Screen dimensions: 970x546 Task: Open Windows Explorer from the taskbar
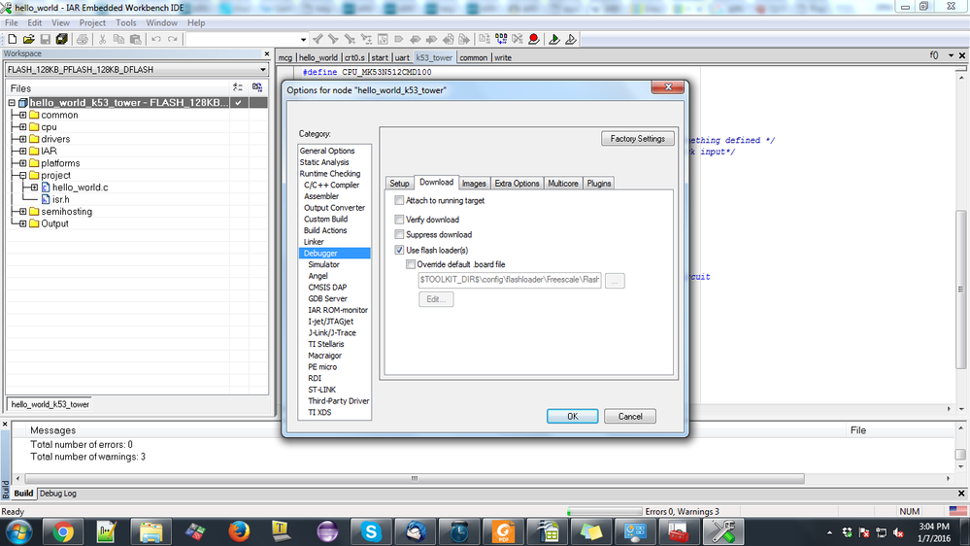[x=151, y=531]
